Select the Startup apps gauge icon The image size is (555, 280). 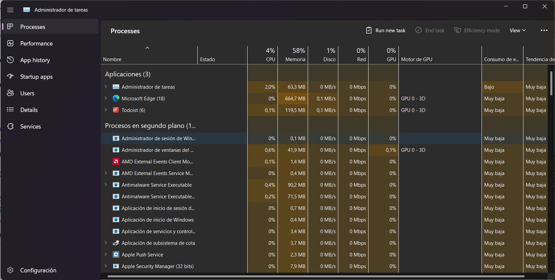pyautogui.click(x=10, y=76)
